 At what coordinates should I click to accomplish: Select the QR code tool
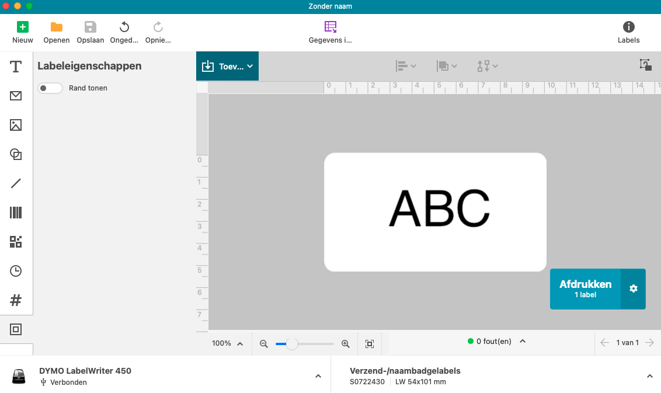pos(16,242)
